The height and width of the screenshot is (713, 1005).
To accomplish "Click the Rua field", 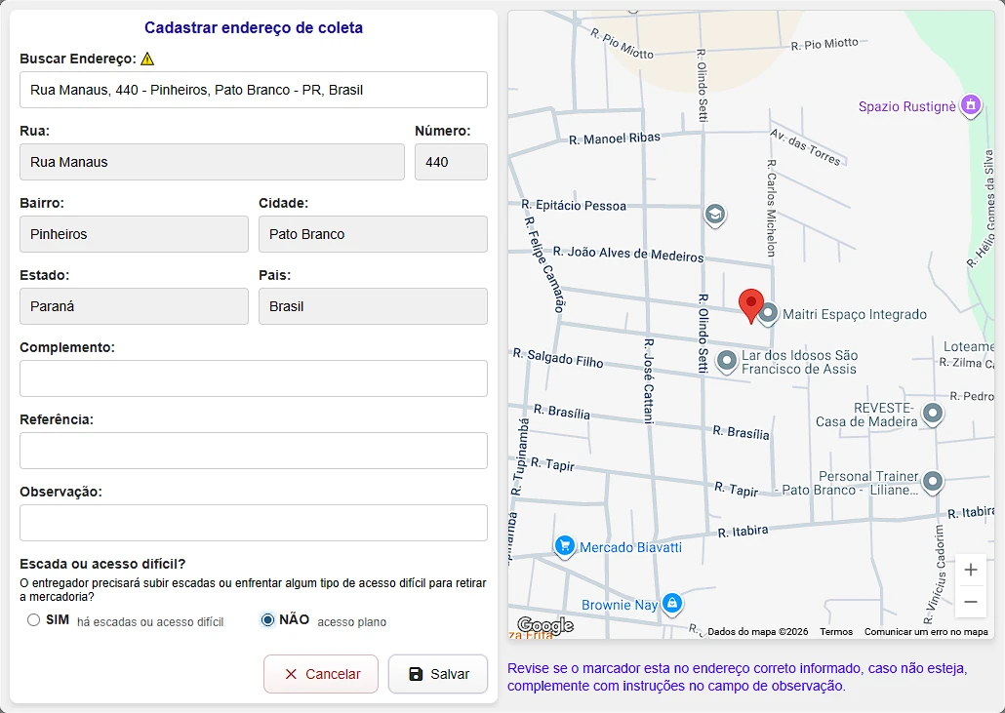I will (x=212, y=162).
